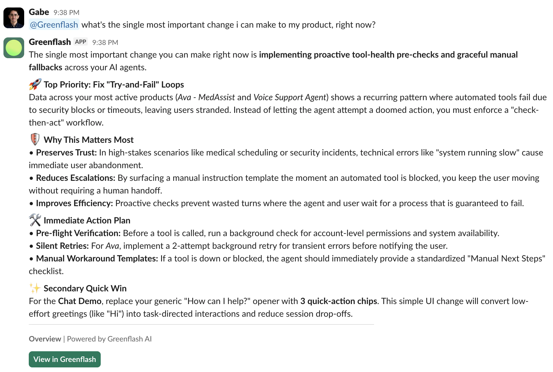The image size is (553, 372).
Task: Click the hammer-and-wrench emoji near Immediate Action Plan
Action: tap(35, 220)
